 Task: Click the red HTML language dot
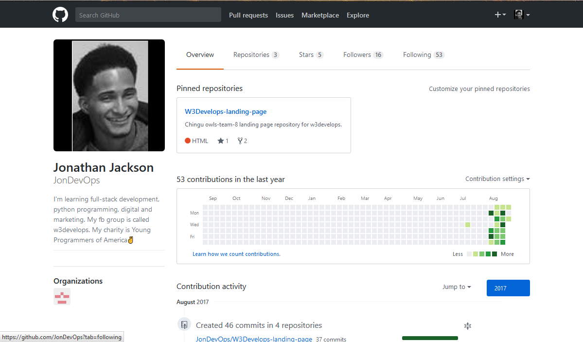(188, 141)
